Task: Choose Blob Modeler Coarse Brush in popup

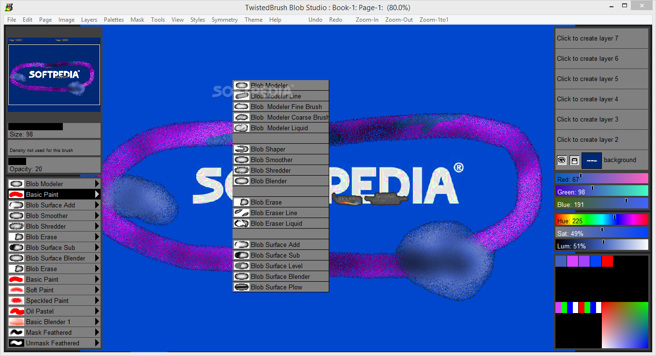Action: tap(281, 117)
